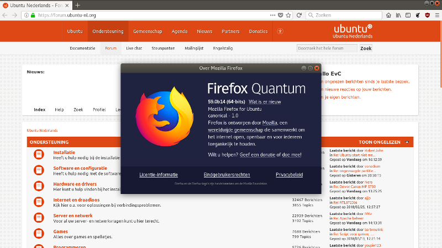Click the Games board icon
442x248 pixels.
click(x=39, y=233)
